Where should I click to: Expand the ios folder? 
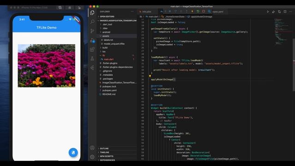point(117,52)
